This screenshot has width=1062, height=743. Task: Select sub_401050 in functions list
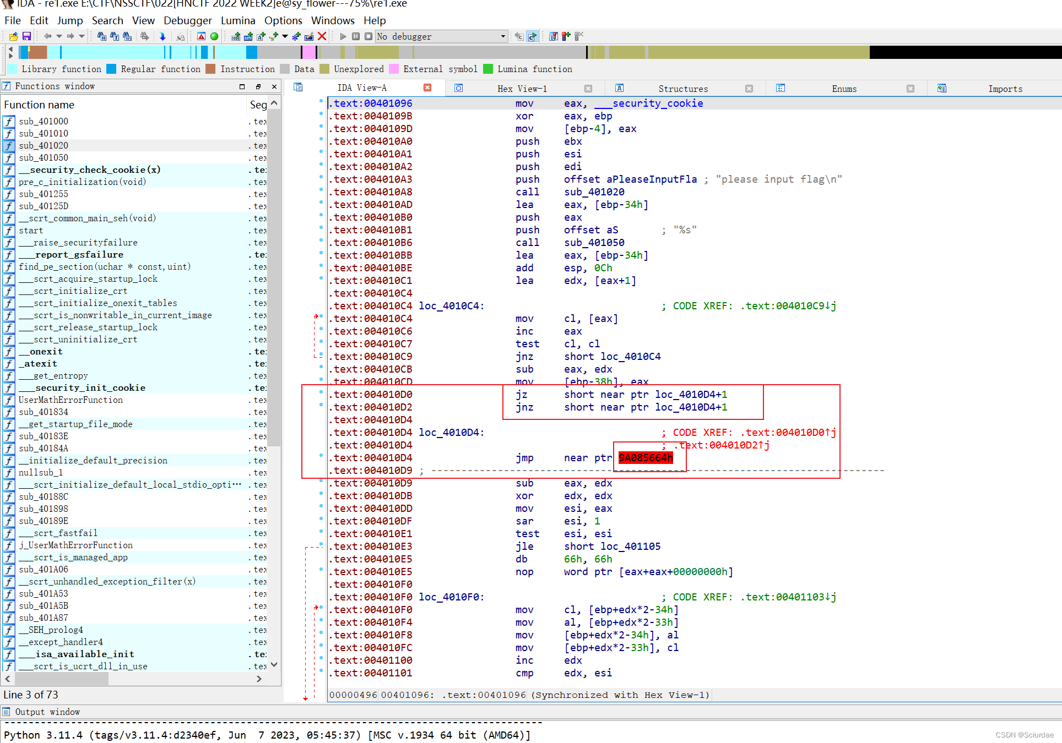click(x=44, y=157)
